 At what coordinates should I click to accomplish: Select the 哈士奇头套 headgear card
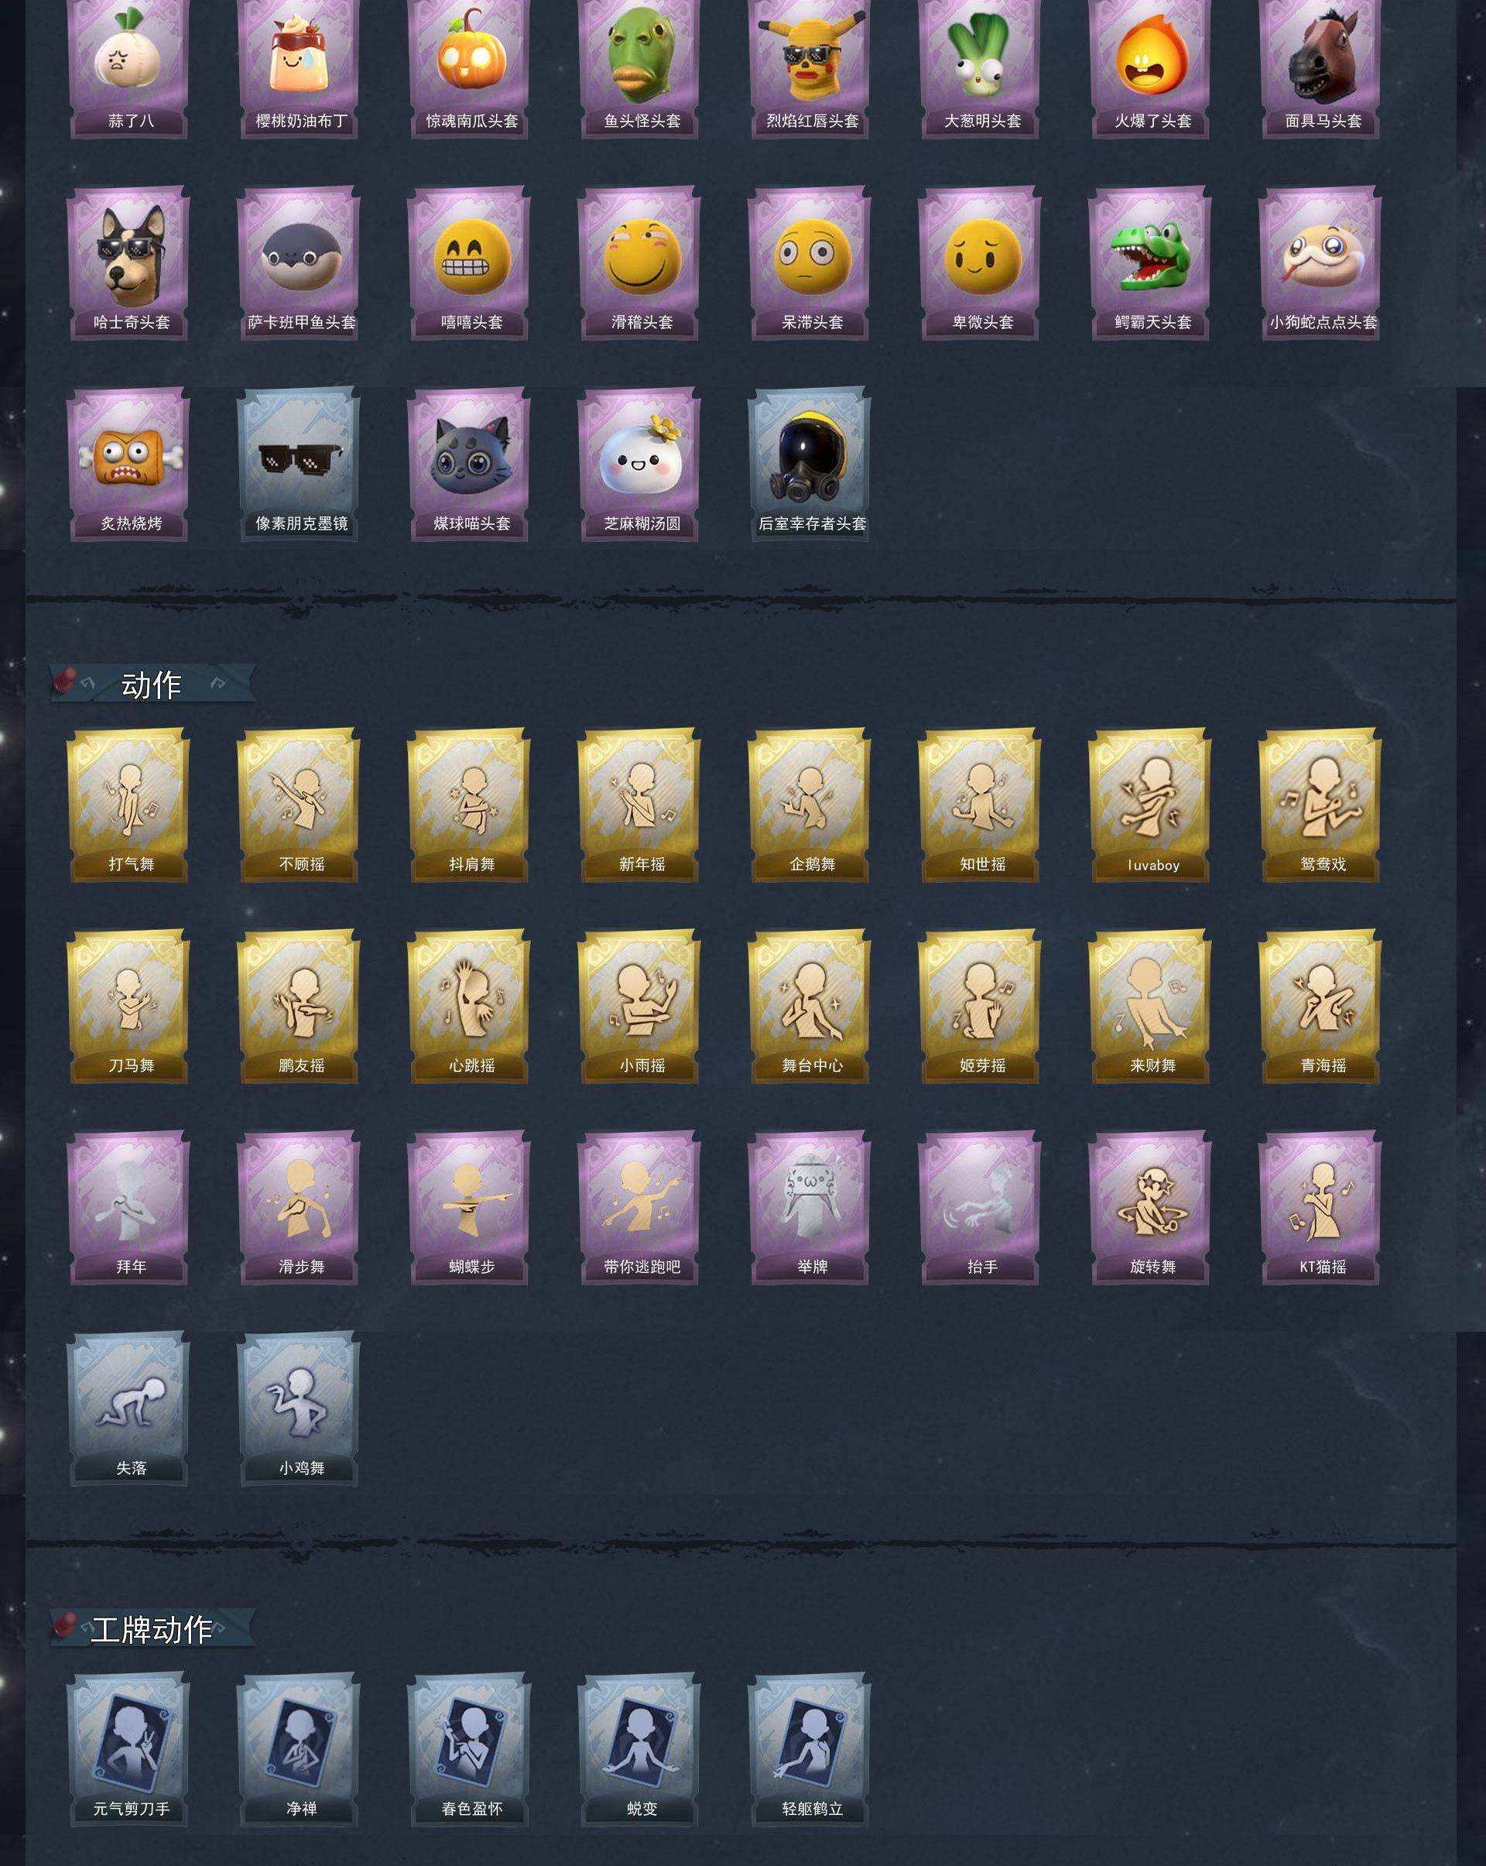pyautogui.click(x=129, y=263)
